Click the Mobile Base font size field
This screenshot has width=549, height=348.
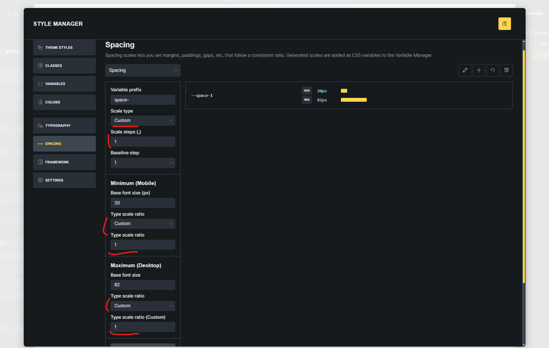pyautogui.click(x=143, y=203)
